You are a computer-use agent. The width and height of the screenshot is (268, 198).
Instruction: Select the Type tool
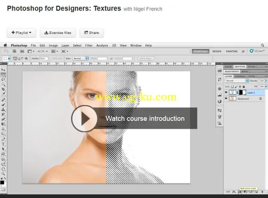coord(3,145)
